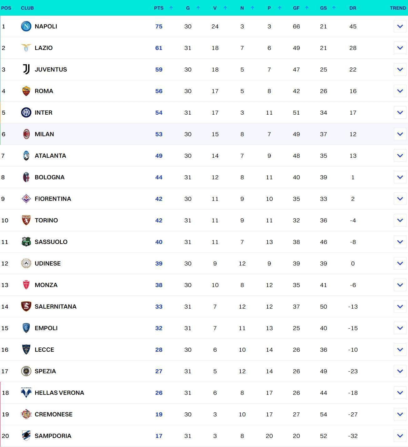Click the TREND column header
Viewport: 408px width, 447px height.
point(398,8)
